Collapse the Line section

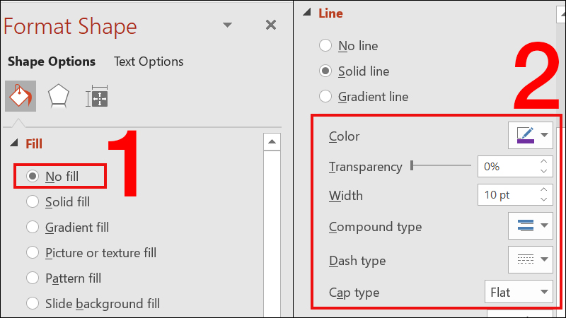coord(307,13)
